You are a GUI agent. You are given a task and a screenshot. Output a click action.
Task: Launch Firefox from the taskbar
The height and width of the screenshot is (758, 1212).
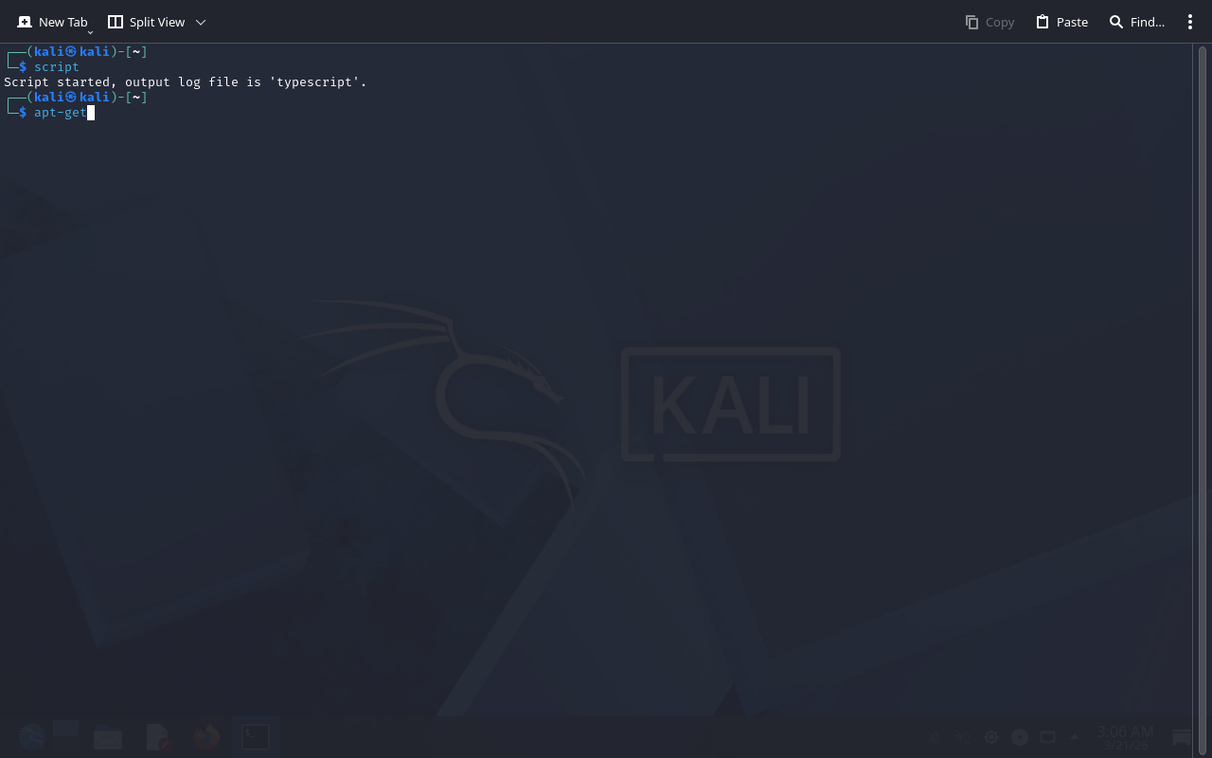pos(206,737)
